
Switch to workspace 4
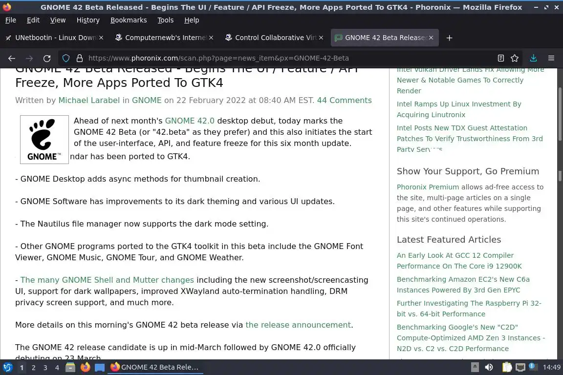(x=57, y=368)
